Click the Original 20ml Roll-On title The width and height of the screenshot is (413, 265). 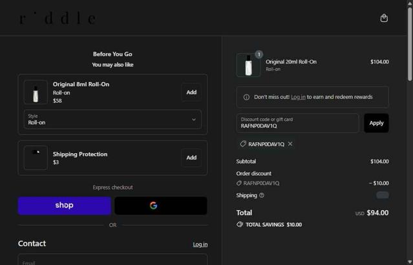click(291, 62)
